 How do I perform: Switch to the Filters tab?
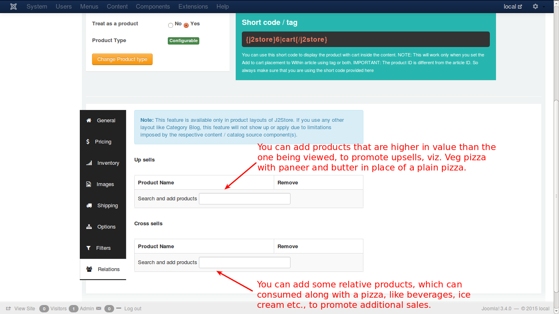point(103,248)
